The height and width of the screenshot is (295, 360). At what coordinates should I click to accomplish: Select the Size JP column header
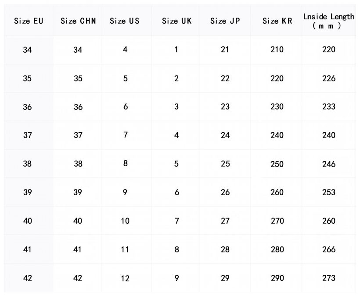click(225, 21)
